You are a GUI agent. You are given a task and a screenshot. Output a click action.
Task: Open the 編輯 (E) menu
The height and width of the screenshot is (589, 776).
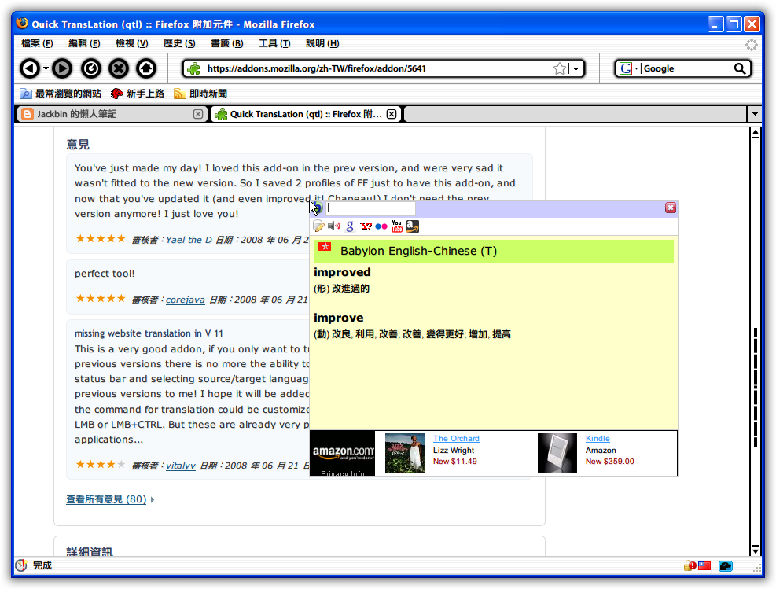pyautogui.click(x=84, y=43)
